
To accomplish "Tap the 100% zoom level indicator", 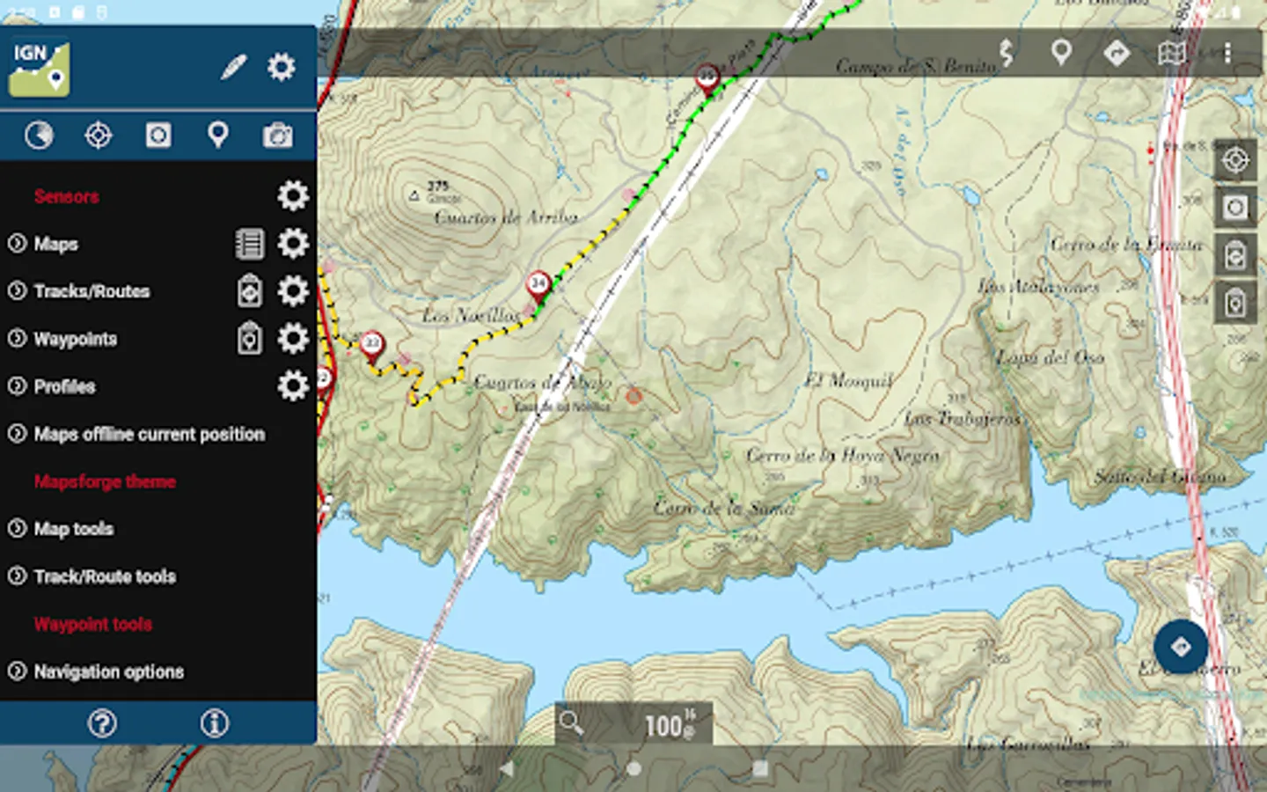I will point(670,725).
